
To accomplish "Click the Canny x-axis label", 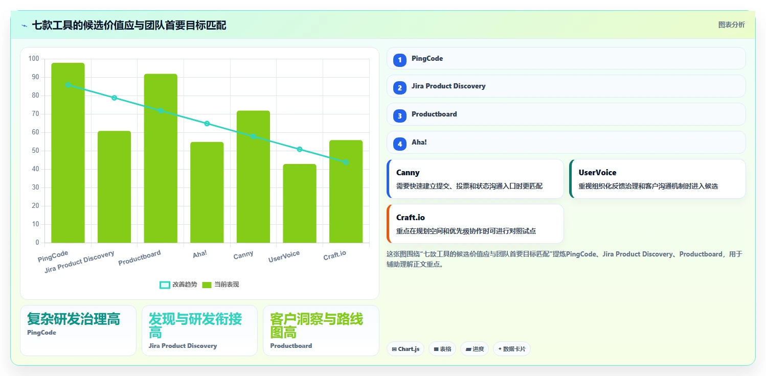I will (x=243, y=255).
